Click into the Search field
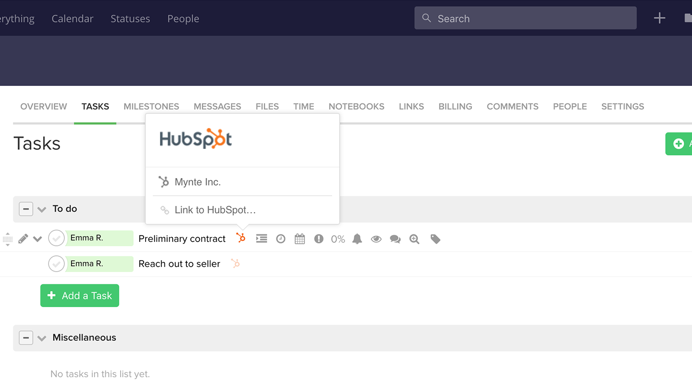Image resolution: width=692 pixels, height=384 pixels. tap(526, 18)
